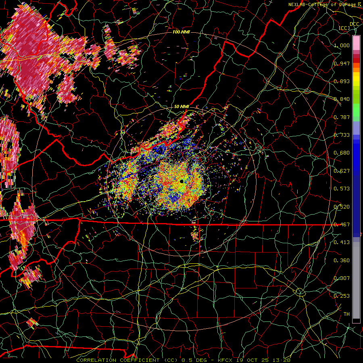Select the 0.947 scale value
The width and height of the screenshot is (363, 363).
(x=342, y=63)
